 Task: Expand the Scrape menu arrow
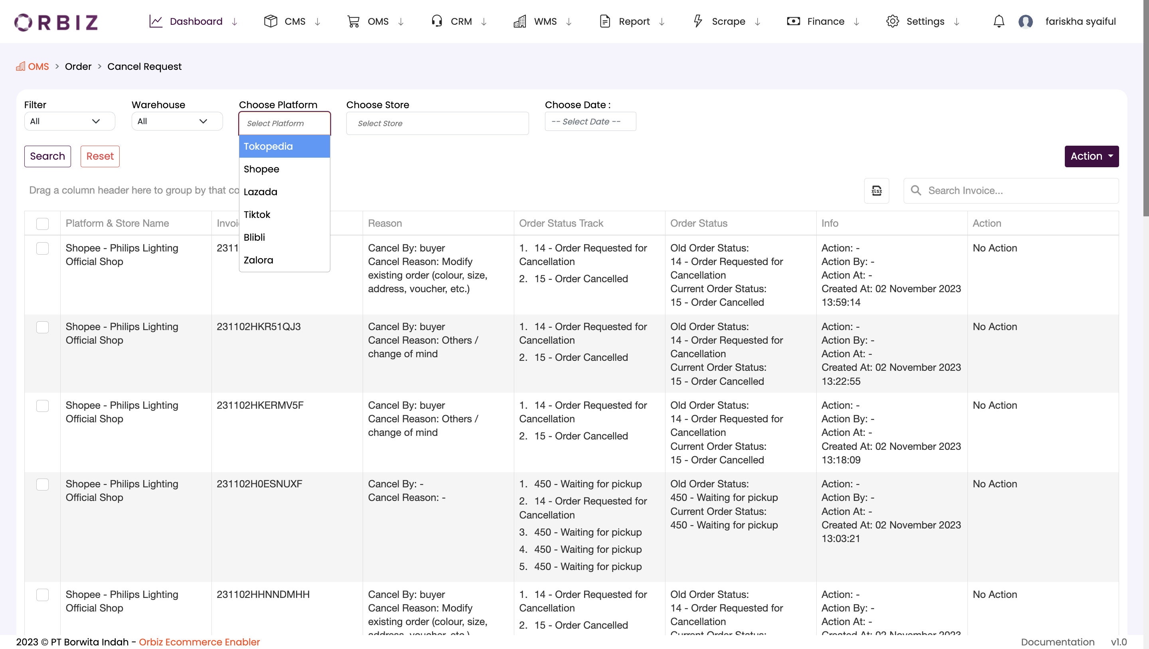click(757, 22)
